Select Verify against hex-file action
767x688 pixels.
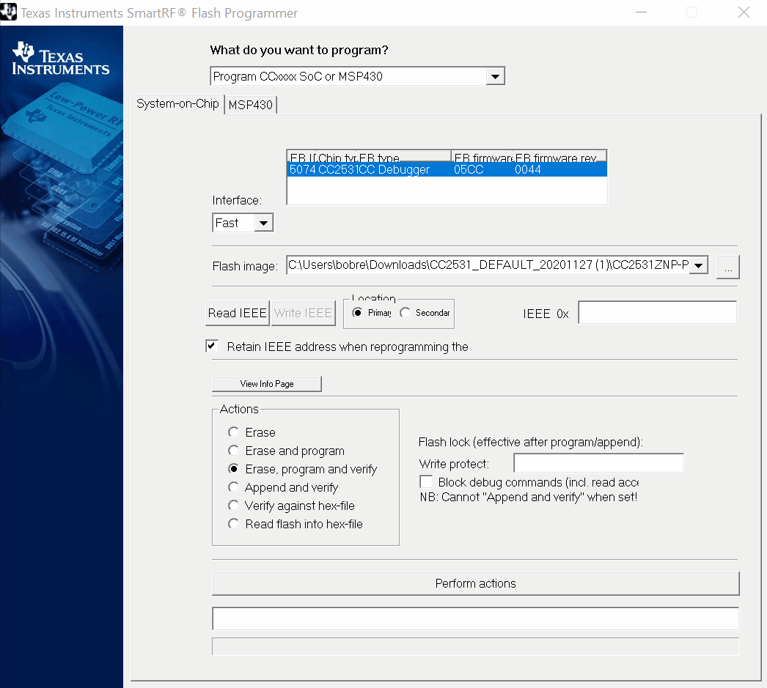233,506
